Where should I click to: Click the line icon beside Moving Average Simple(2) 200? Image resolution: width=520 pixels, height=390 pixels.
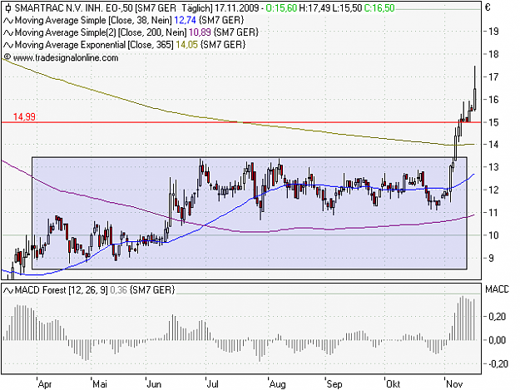pyautogui.click(x=8, y=32)
